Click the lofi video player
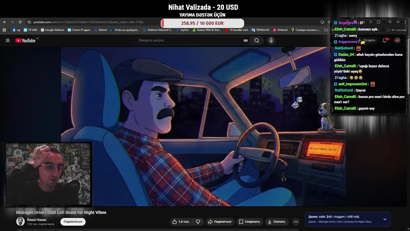This screenshot has height=231, width=410. coord(203,127)
